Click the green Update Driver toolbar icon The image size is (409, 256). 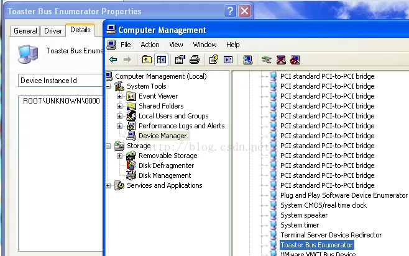[x=266, y=60]
